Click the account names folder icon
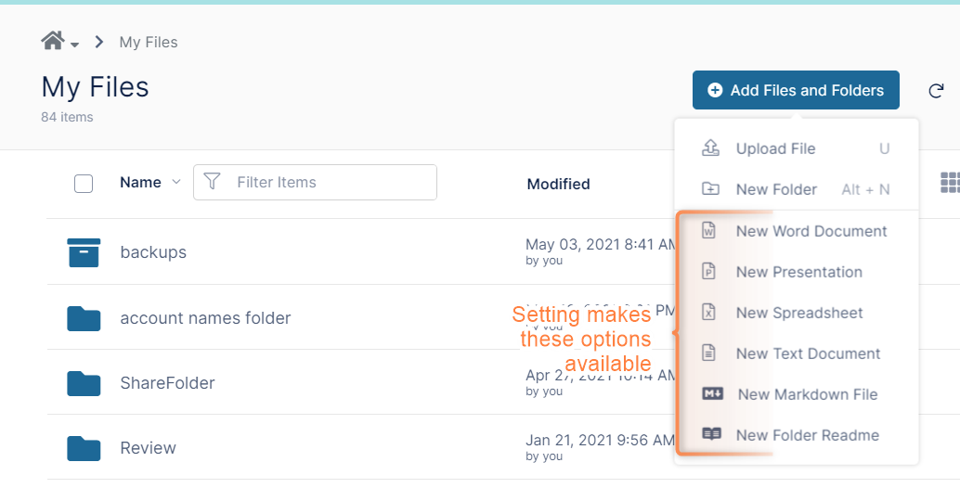The image size is (960, 488). pyautogui.click(x=84, y=318)
